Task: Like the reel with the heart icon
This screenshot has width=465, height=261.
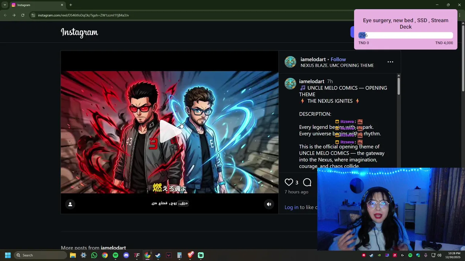Action: [289, 182]
